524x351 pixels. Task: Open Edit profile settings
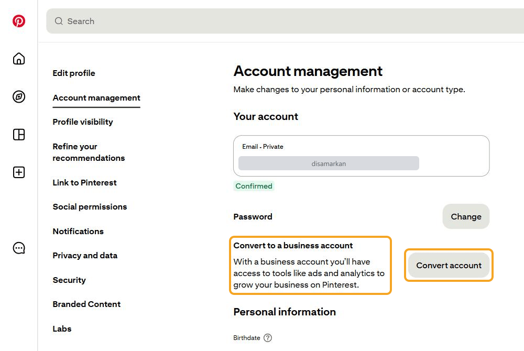pyautogui.click(x=74, y=73)
